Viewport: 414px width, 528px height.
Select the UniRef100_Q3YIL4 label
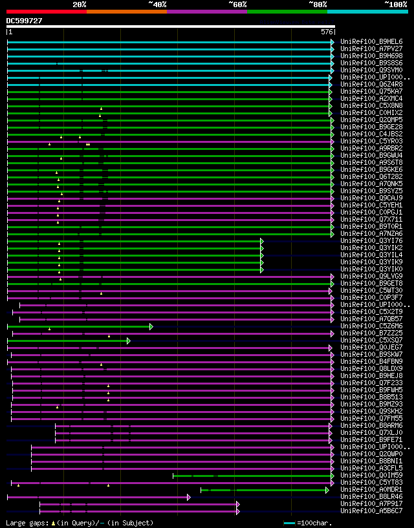tap(371, 255)
